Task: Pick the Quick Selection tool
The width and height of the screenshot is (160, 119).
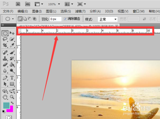Action: [x=12, y=39]
